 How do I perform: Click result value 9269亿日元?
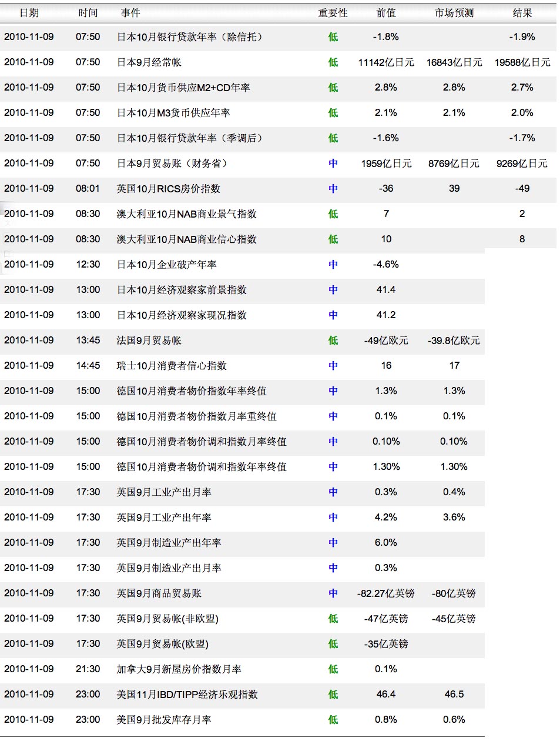coord(522,163)
